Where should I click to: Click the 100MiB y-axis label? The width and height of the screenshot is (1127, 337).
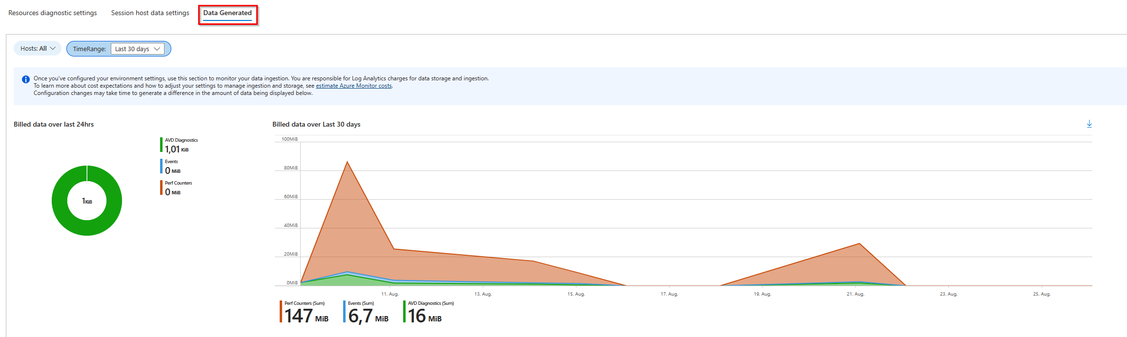pos(289,139)
